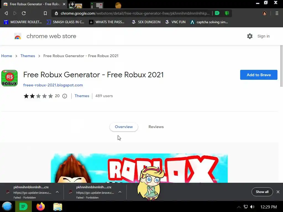Go to Home breadcrumb
The image size is (283, 212).
[x=7, y=56]
